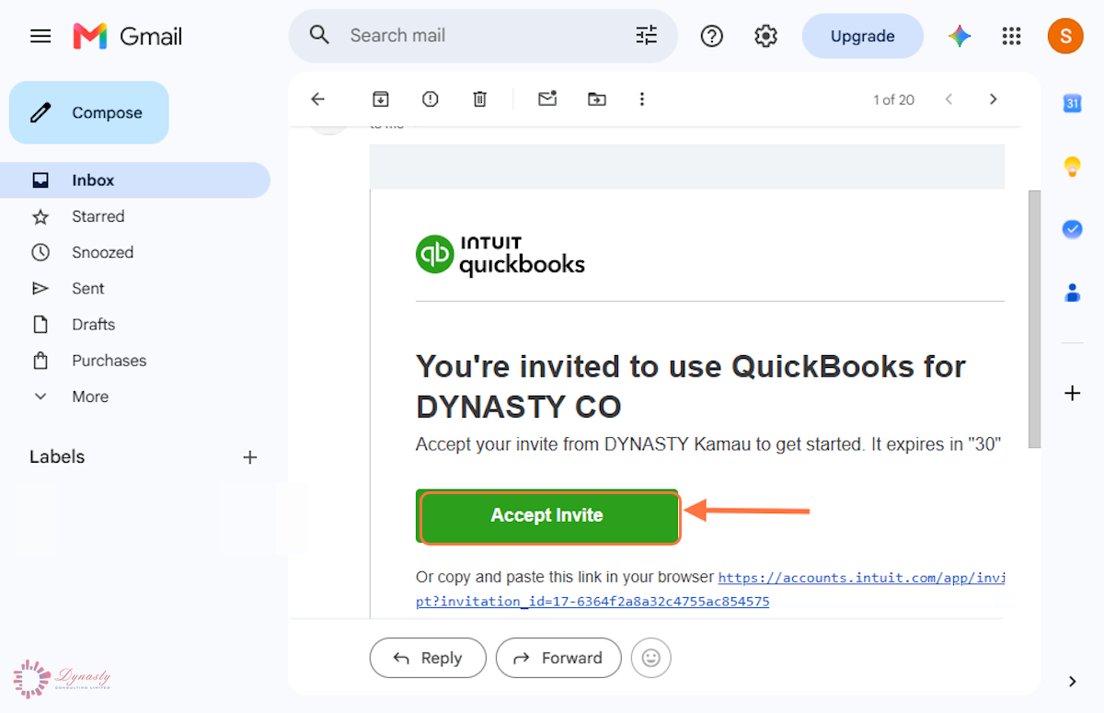Open the accounts.intuit.com invite link
Screen dimensions: 1104x713
pos(709,590)
